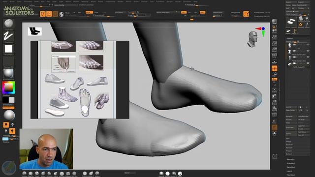Toggle visibility of shoes subtool

click(x=308, y=63)
